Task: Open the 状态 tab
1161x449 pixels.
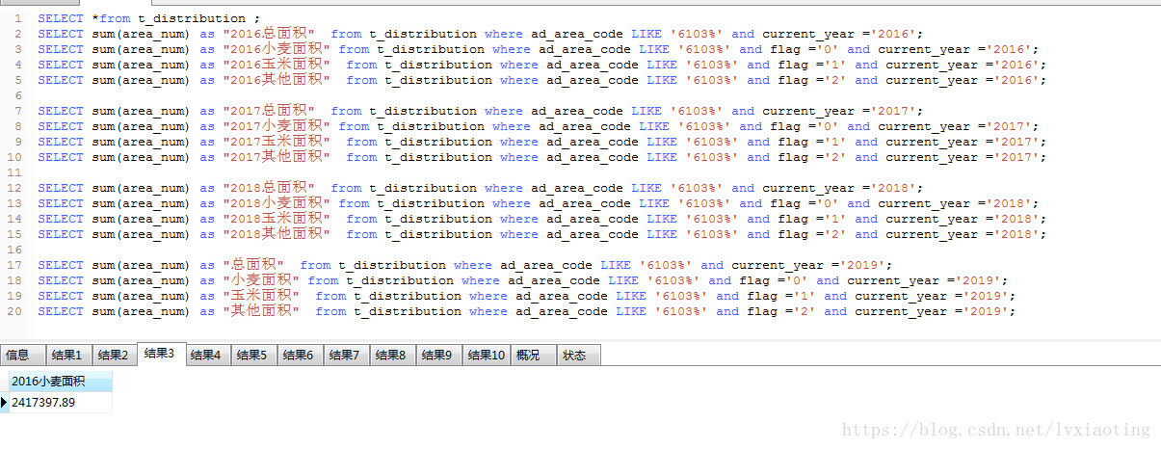Action: click(578, 356)
